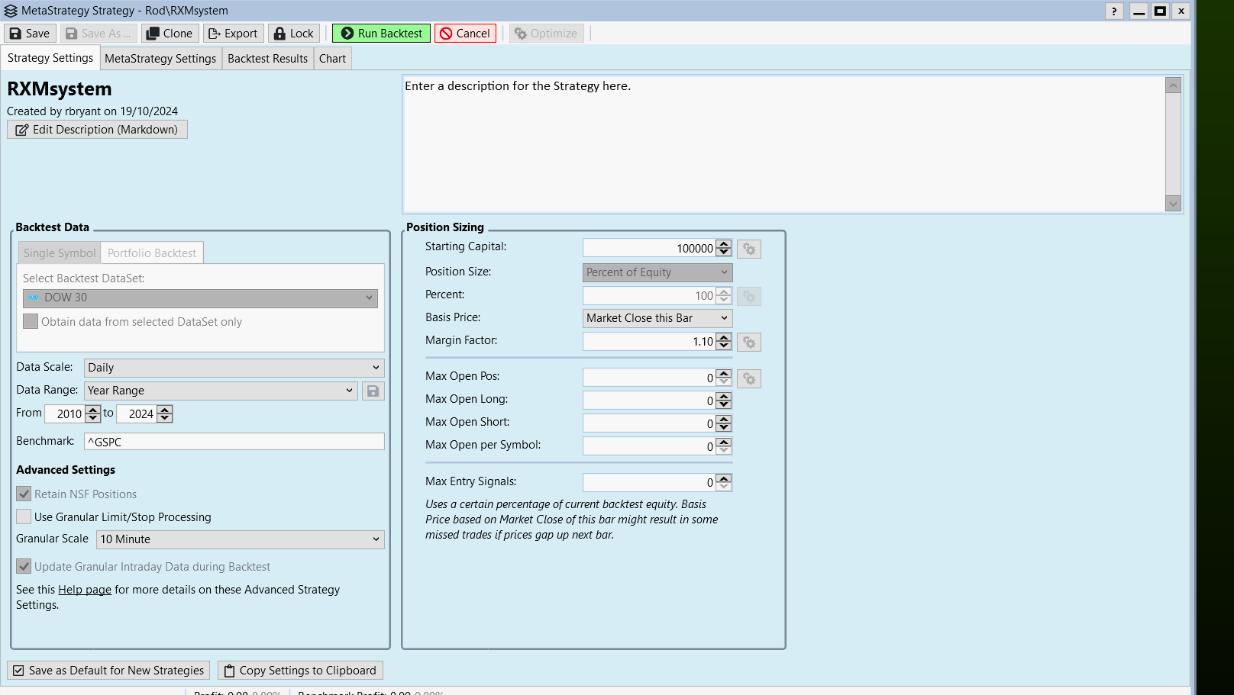
Task: Open the MetaStrategy Settings tab
Action: point(160,59)
